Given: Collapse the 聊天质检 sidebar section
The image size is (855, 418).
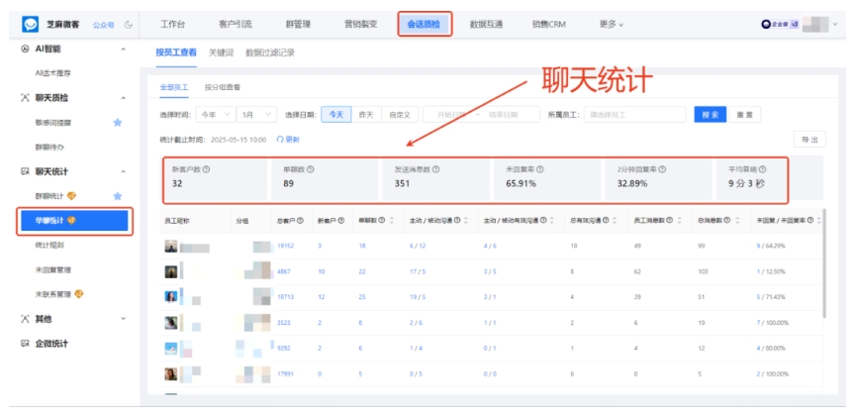Looking at the screenshot, I should click(124, 98).
